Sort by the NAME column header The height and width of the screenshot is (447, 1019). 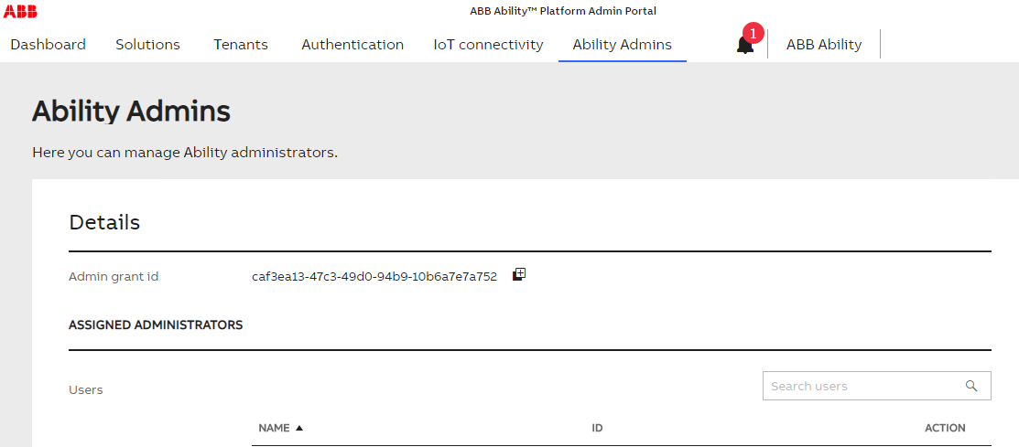[x=274, y=428]
